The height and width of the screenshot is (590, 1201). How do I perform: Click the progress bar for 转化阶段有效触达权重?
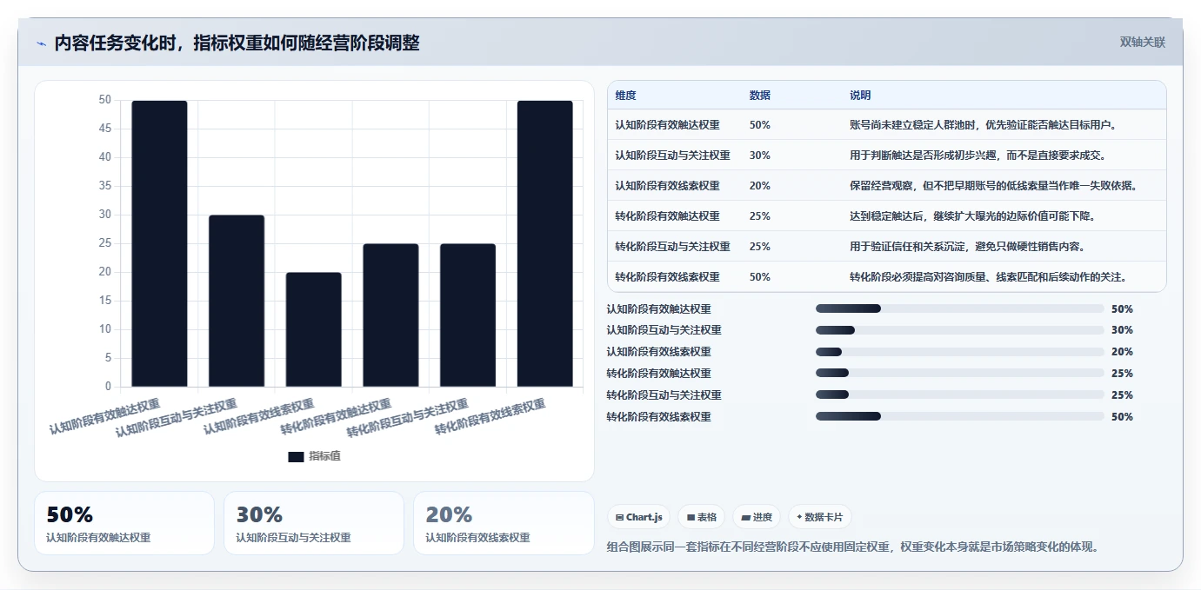[959, 374]
